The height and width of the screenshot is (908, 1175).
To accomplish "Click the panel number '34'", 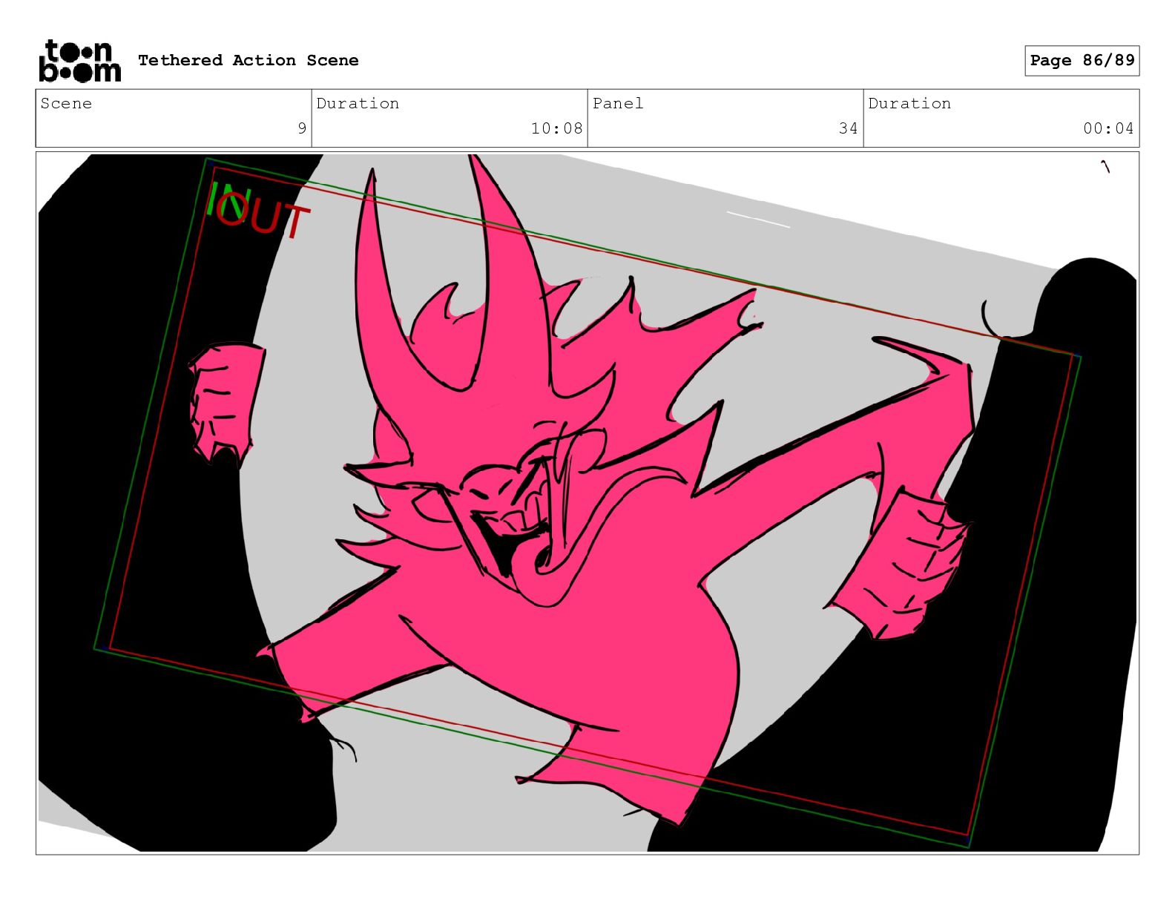I will click(849, 128).
